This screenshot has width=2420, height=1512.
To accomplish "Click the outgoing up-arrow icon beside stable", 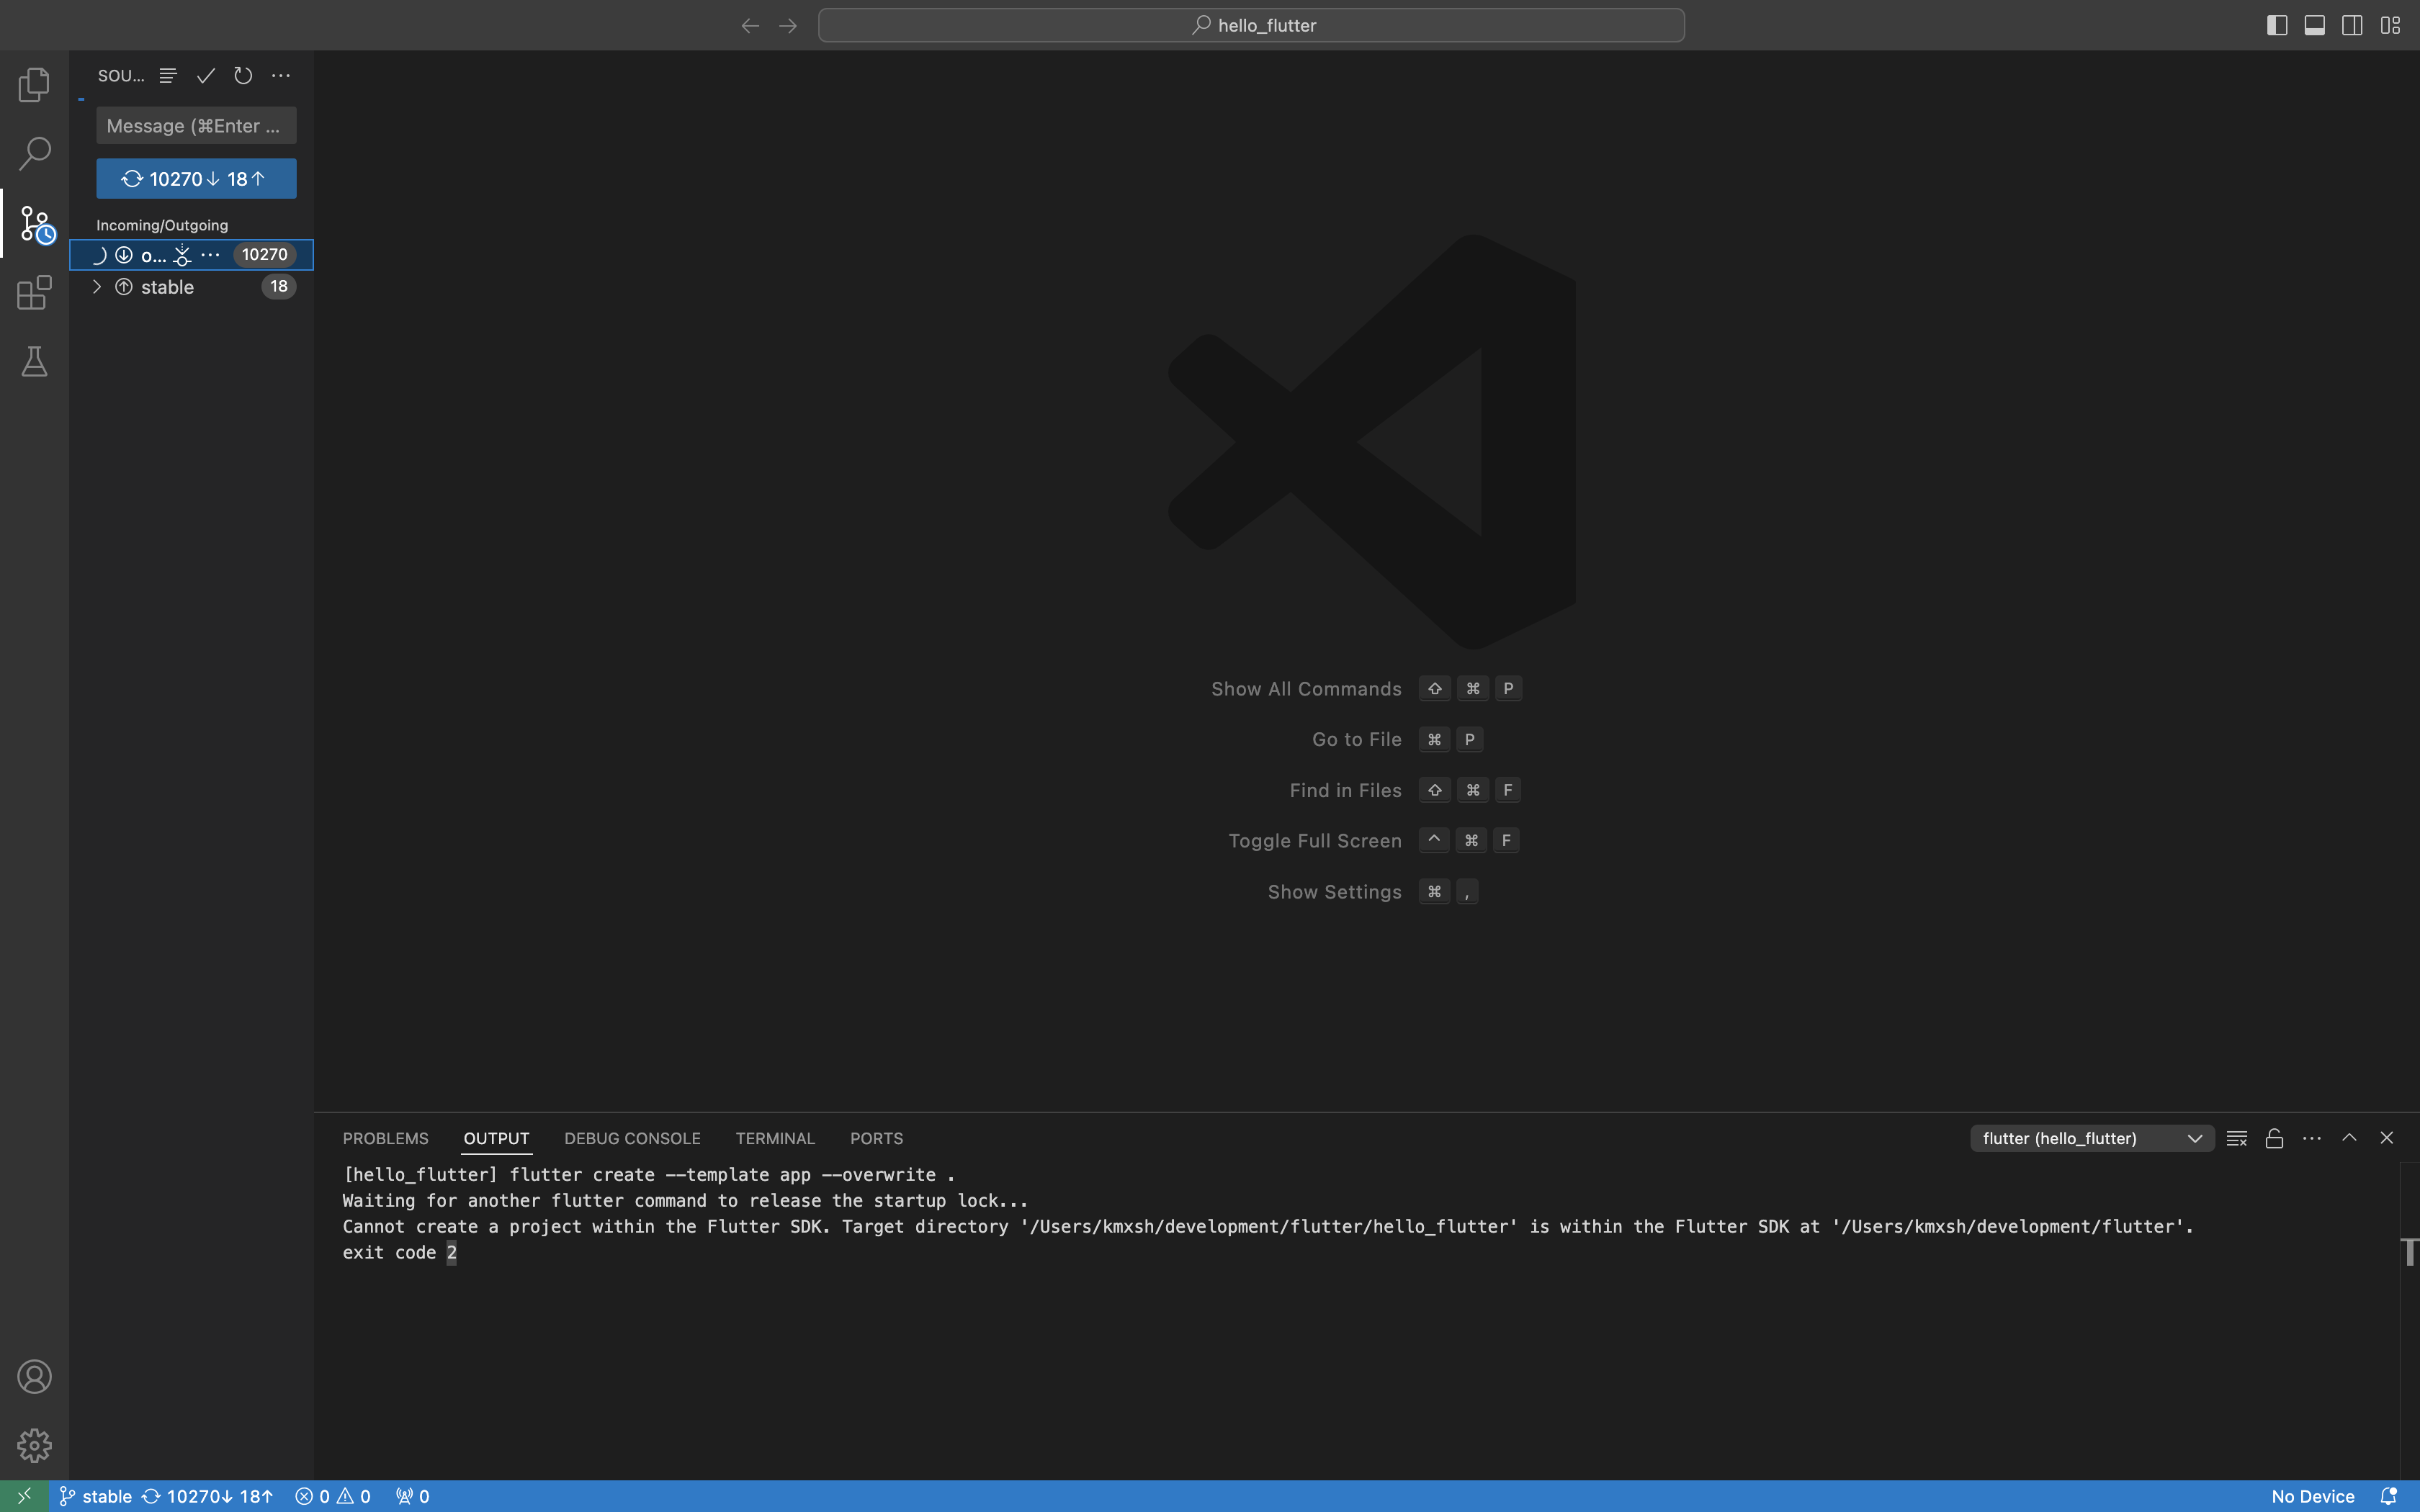I will 124,287.
